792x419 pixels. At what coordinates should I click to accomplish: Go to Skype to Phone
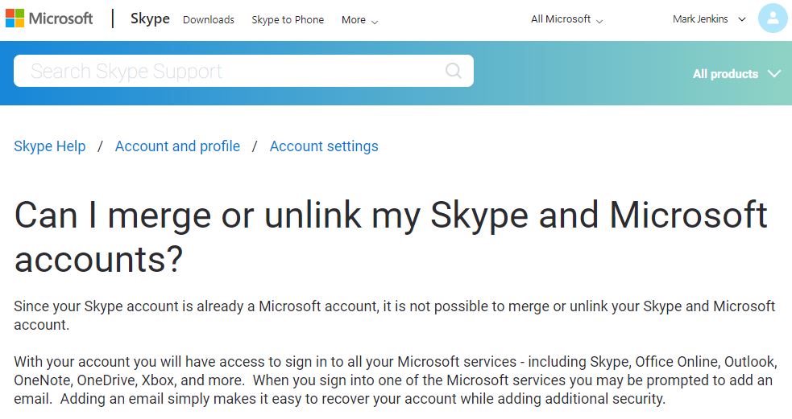coord(288,19)
